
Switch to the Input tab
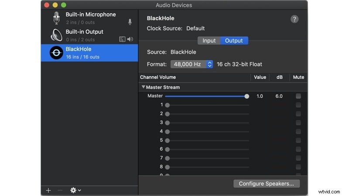[x=209, y=41]
